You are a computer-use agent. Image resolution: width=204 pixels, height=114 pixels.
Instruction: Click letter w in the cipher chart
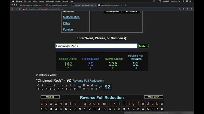(56, 104)
